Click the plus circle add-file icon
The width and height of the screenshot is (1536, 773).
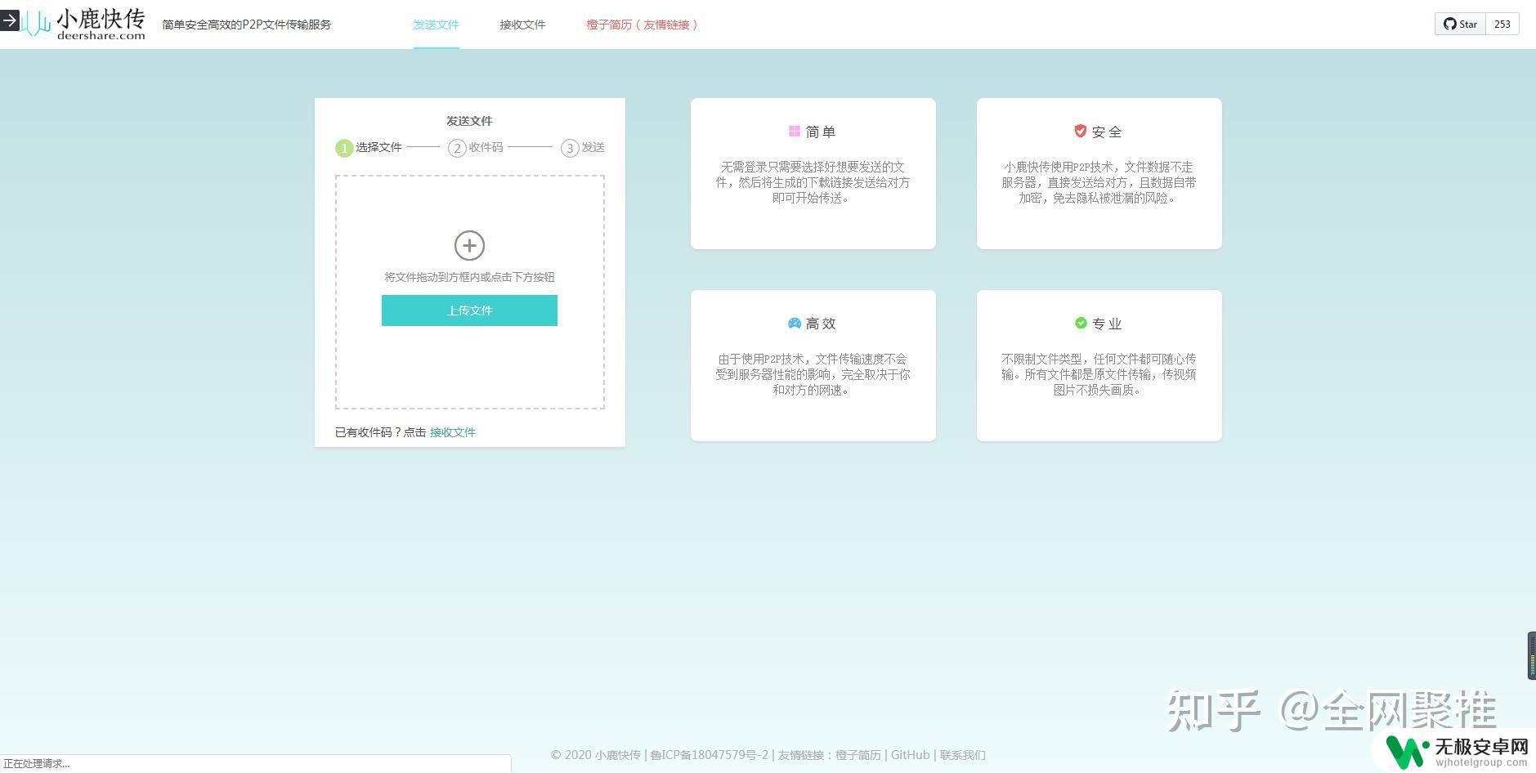(x=469, y=245)
